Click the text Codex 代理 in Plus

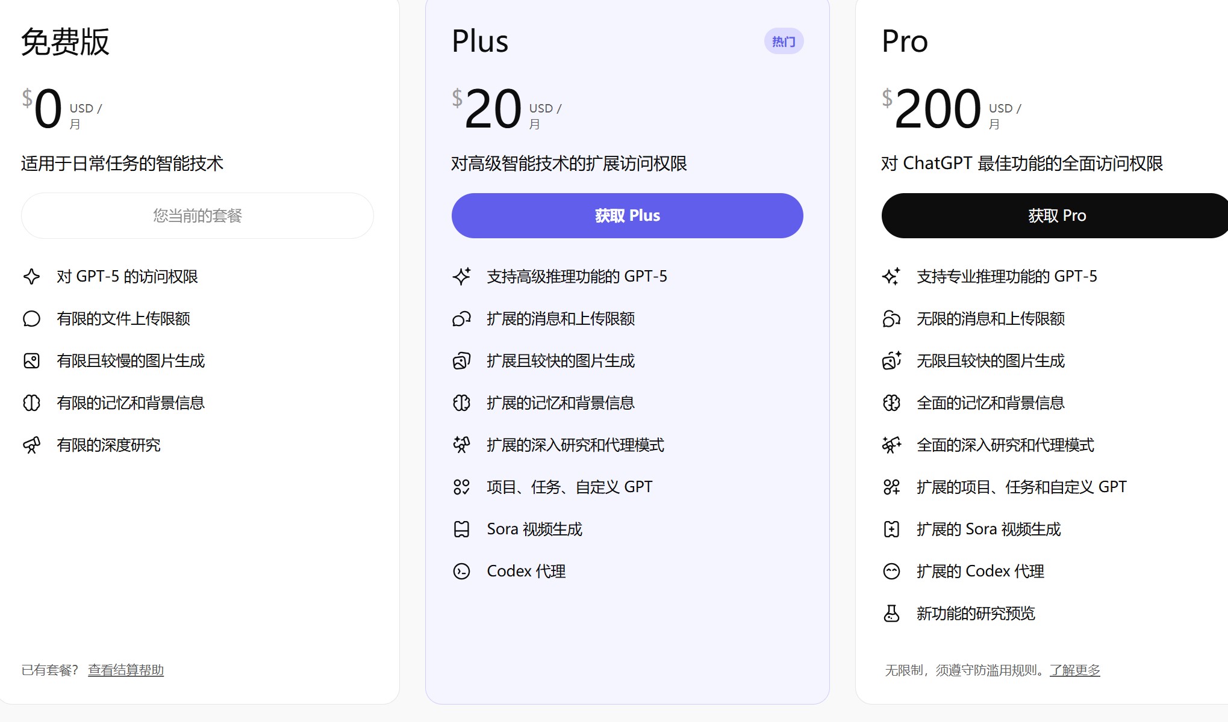(526, 571)
